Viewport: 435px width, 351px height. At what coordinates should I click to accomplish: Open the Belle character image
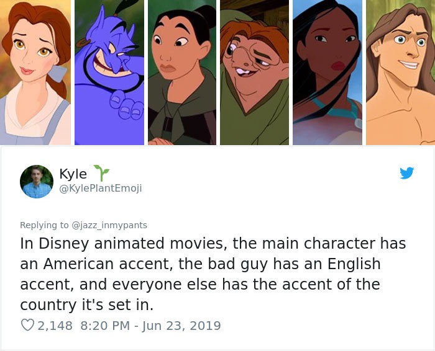click(35, 73)
